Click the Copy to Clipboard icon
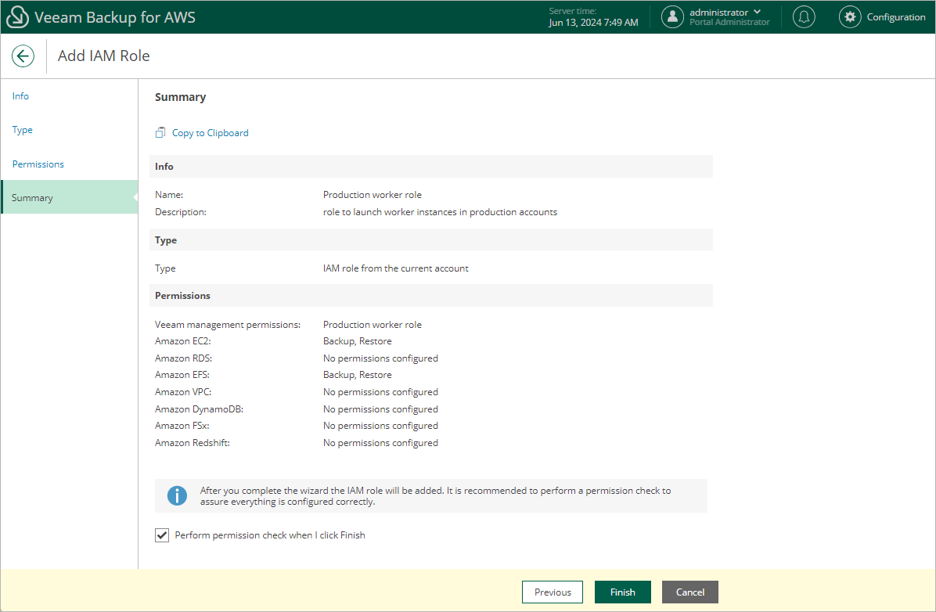The image size is (936, 612). point(160,132)
